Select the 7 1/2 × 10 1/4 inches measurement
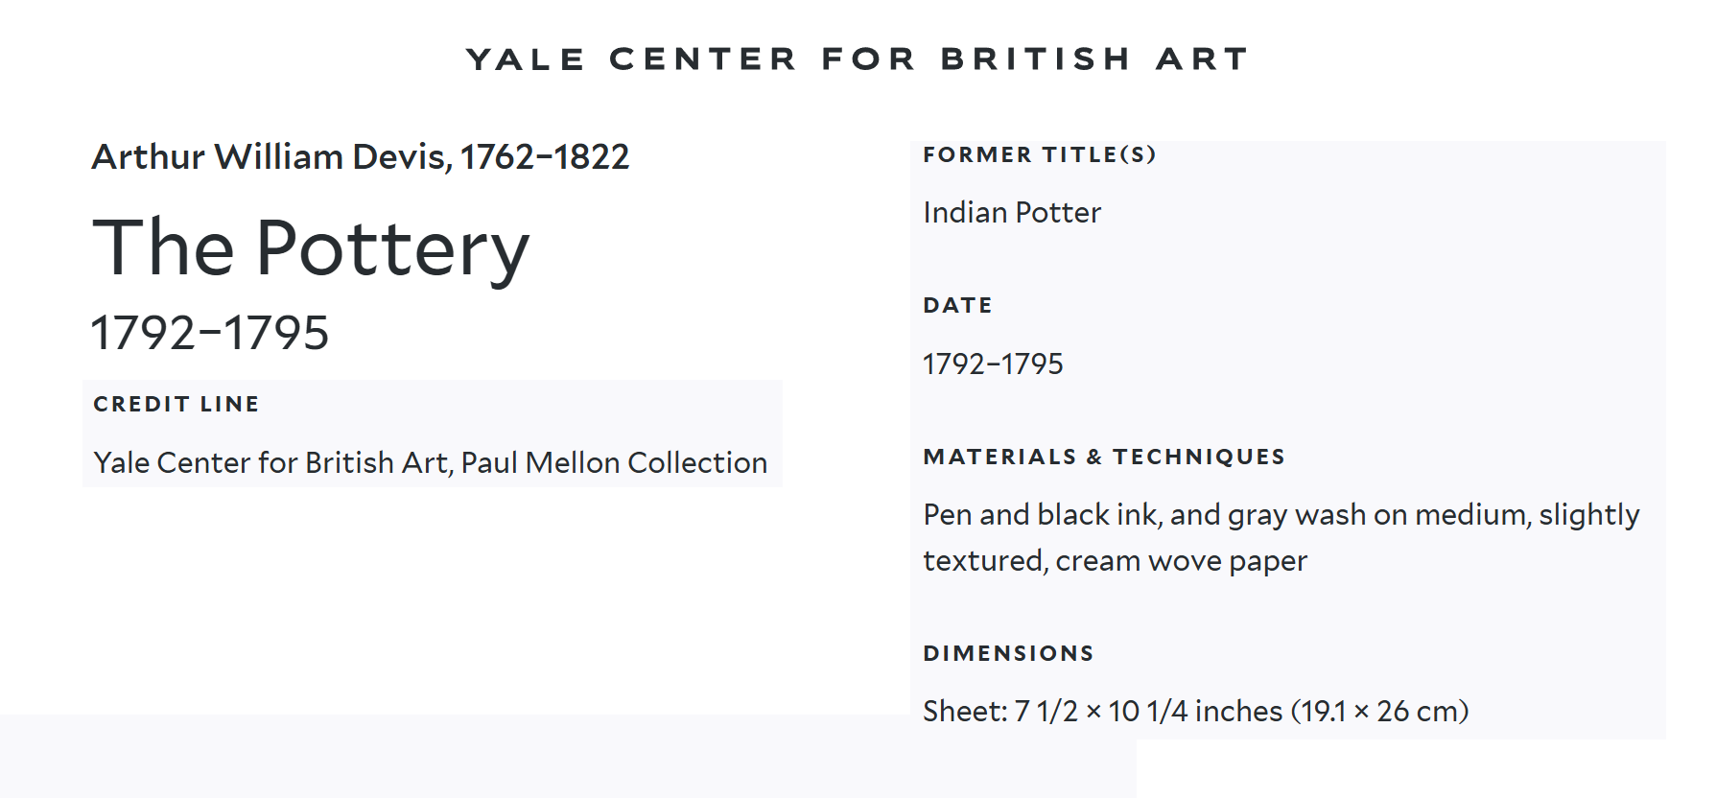 coord(1148,711)
